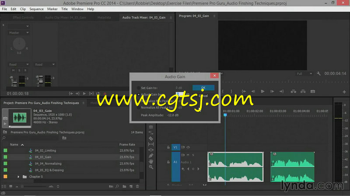Screen dimensions: 350x196
Task: Toggle lock on the A1 track
Action: click(168, 162)
